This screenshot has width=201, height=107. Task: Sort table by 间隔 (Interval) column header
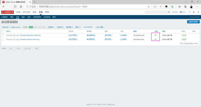156,31
